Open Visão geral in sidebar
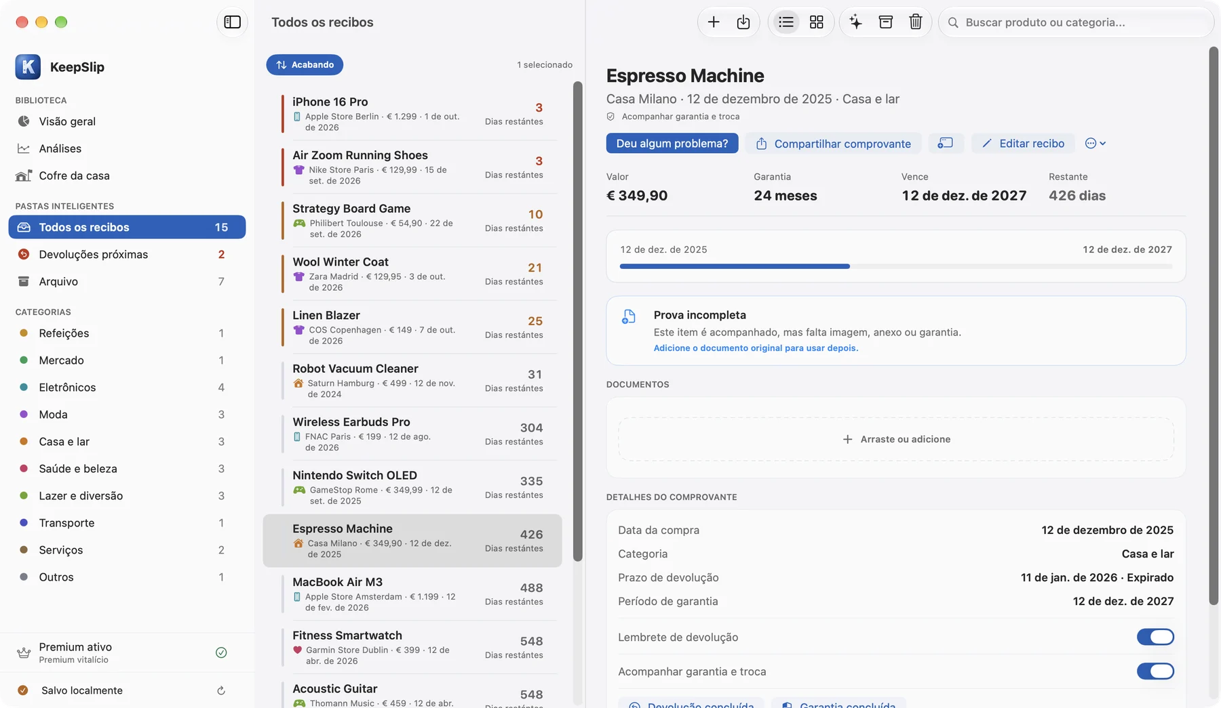 tap(127, 121)
